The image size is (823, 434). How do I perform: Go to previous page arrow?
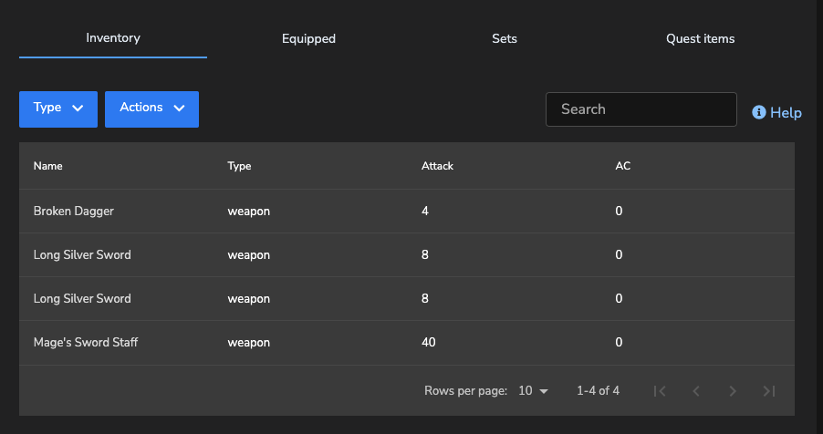tap(696, 391)
